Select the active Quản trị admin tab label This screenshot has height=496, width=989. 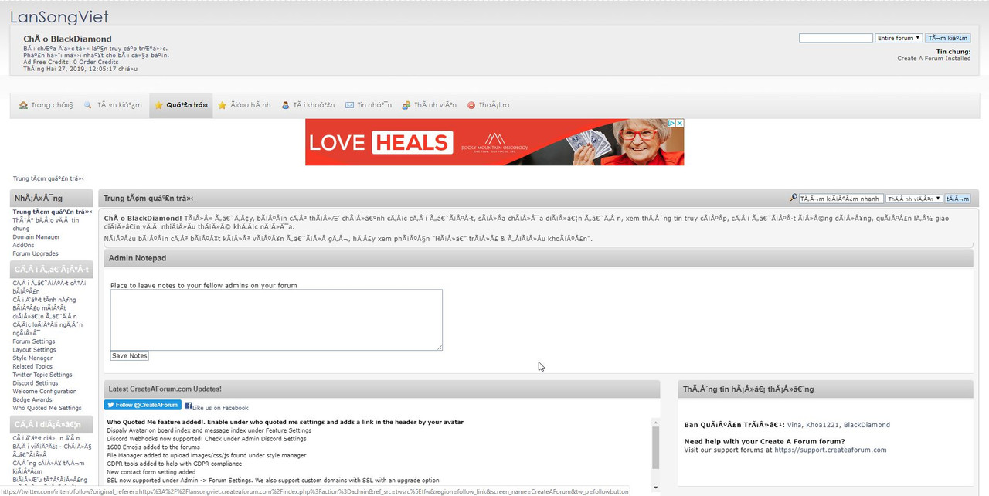[x=187, y=105]
